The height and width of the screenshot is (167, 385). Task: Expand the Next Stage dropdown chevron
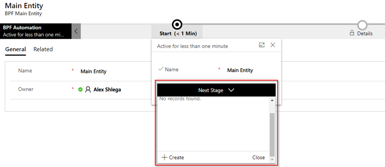coord(231,90)
